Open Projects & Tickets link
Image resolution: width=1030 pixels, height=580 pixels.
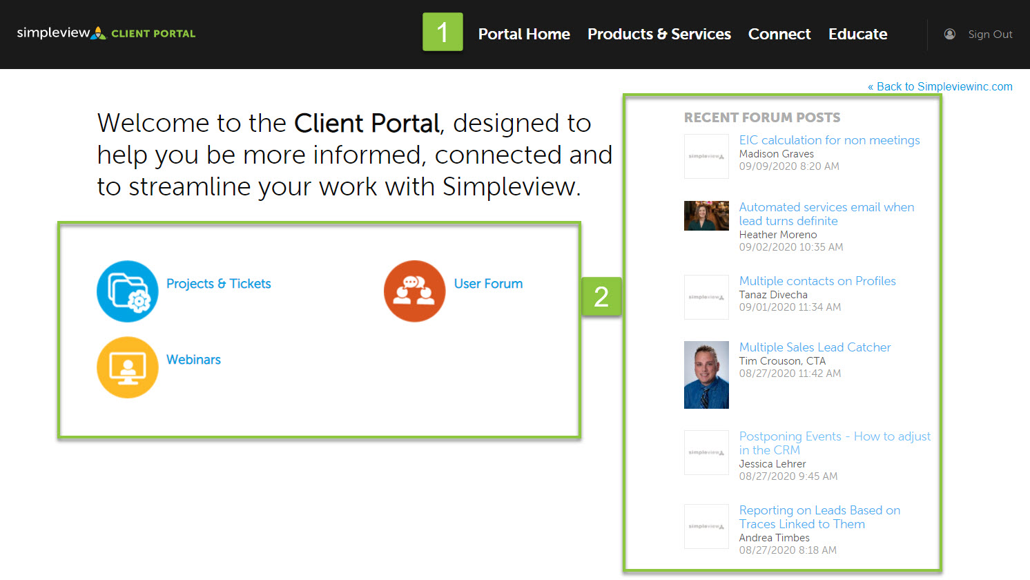[x=219, y=284]
